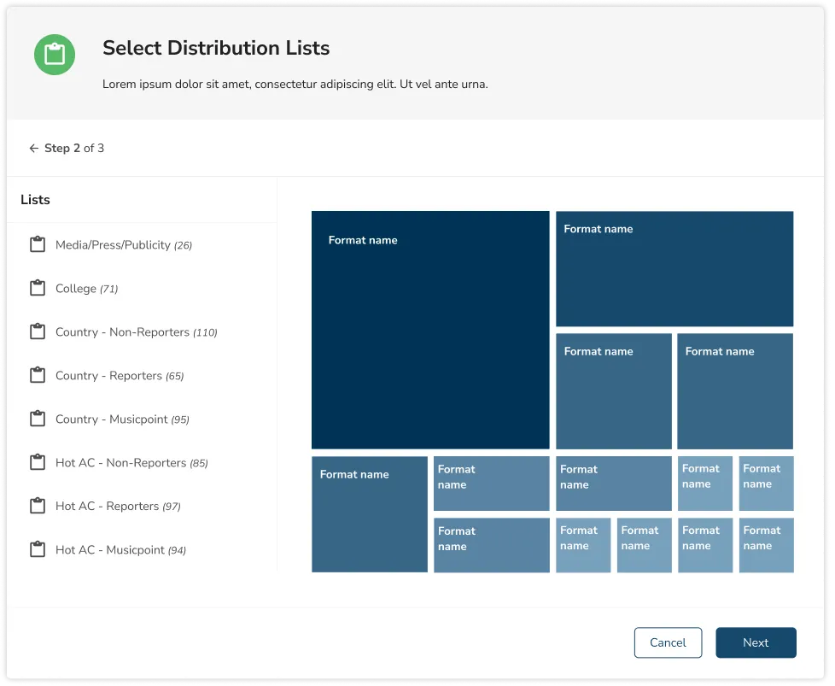Click the back arrow next to Step 2
This screenshot has width=835, height=686.
pos(32,148)
